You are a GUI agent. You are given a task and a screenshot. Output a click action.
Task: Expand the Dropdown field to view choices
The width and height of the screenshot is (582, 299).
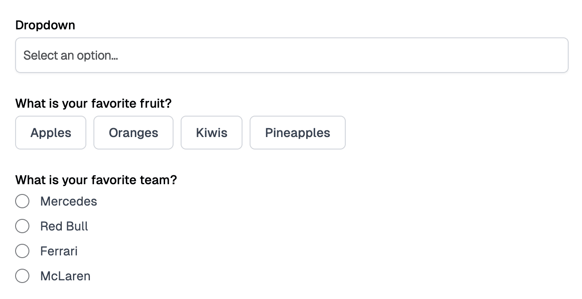291,55
